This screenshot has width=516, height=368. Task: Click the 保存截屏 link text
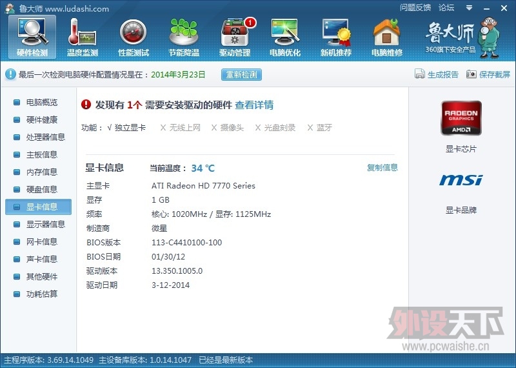495,74
